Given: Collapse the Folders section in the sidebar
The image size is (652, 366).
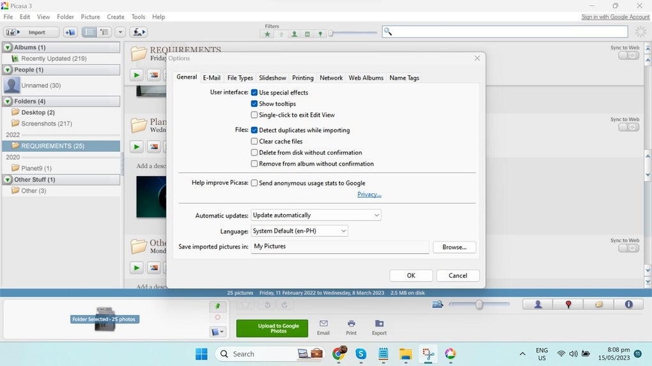Looking at the screenshot, I should tap(8, 101).
